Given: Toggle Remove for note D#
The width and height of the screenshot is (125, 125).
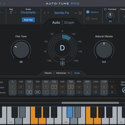Looking at the screenshot, I should (x=37, y=92).
